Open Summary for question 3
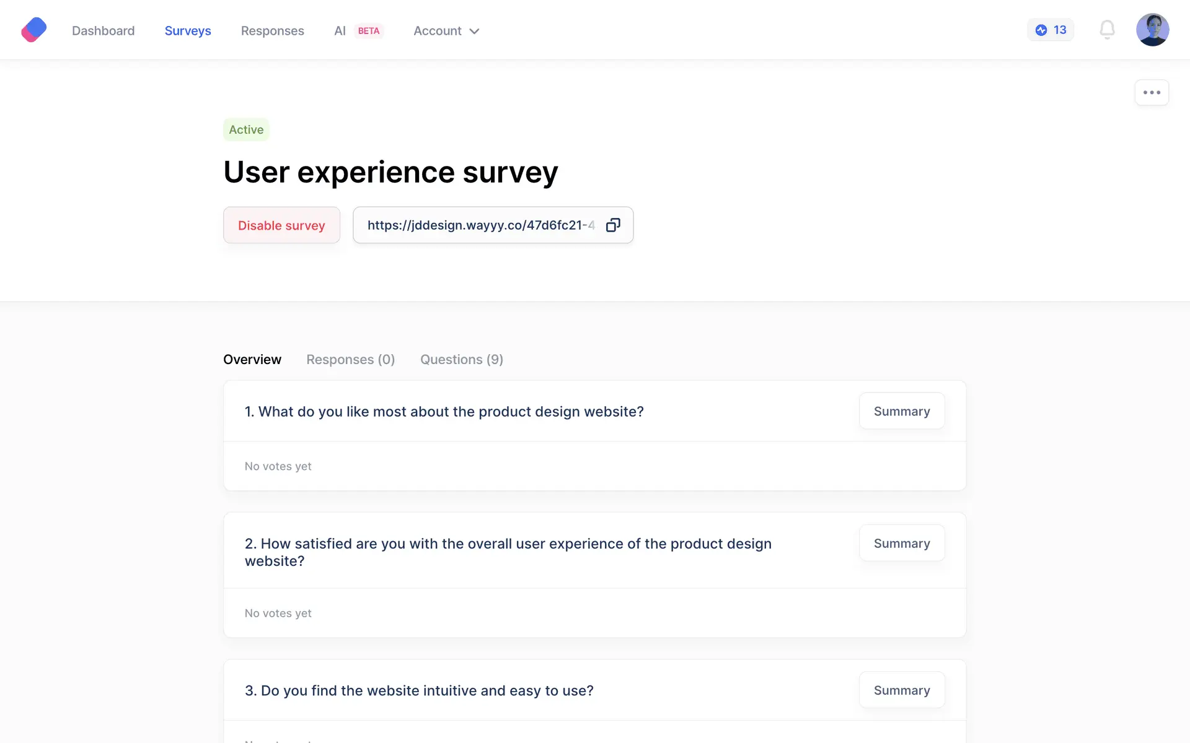Image resolution: width=1190 pixels, height=743 pixels. coord(901,690)
